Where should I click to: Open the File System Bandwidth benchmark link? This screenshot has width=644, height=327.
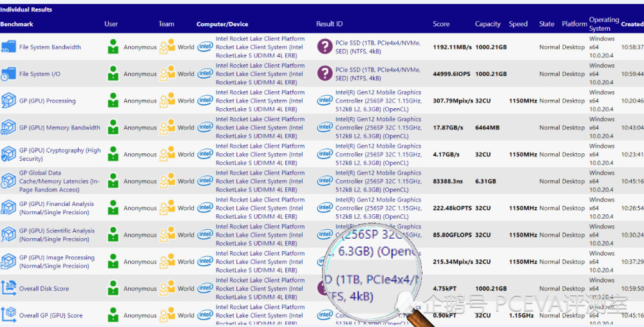(50, 47)
